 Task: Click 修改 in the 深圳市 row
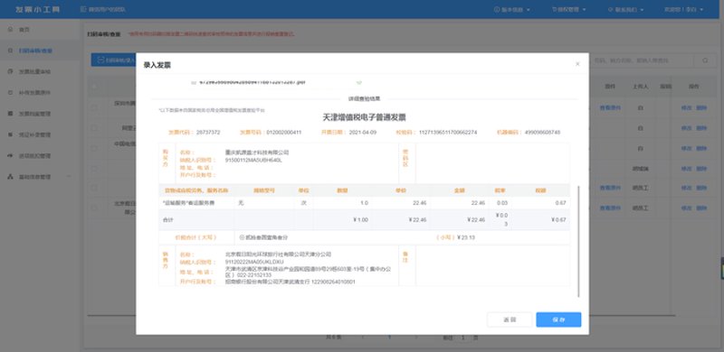686,107
